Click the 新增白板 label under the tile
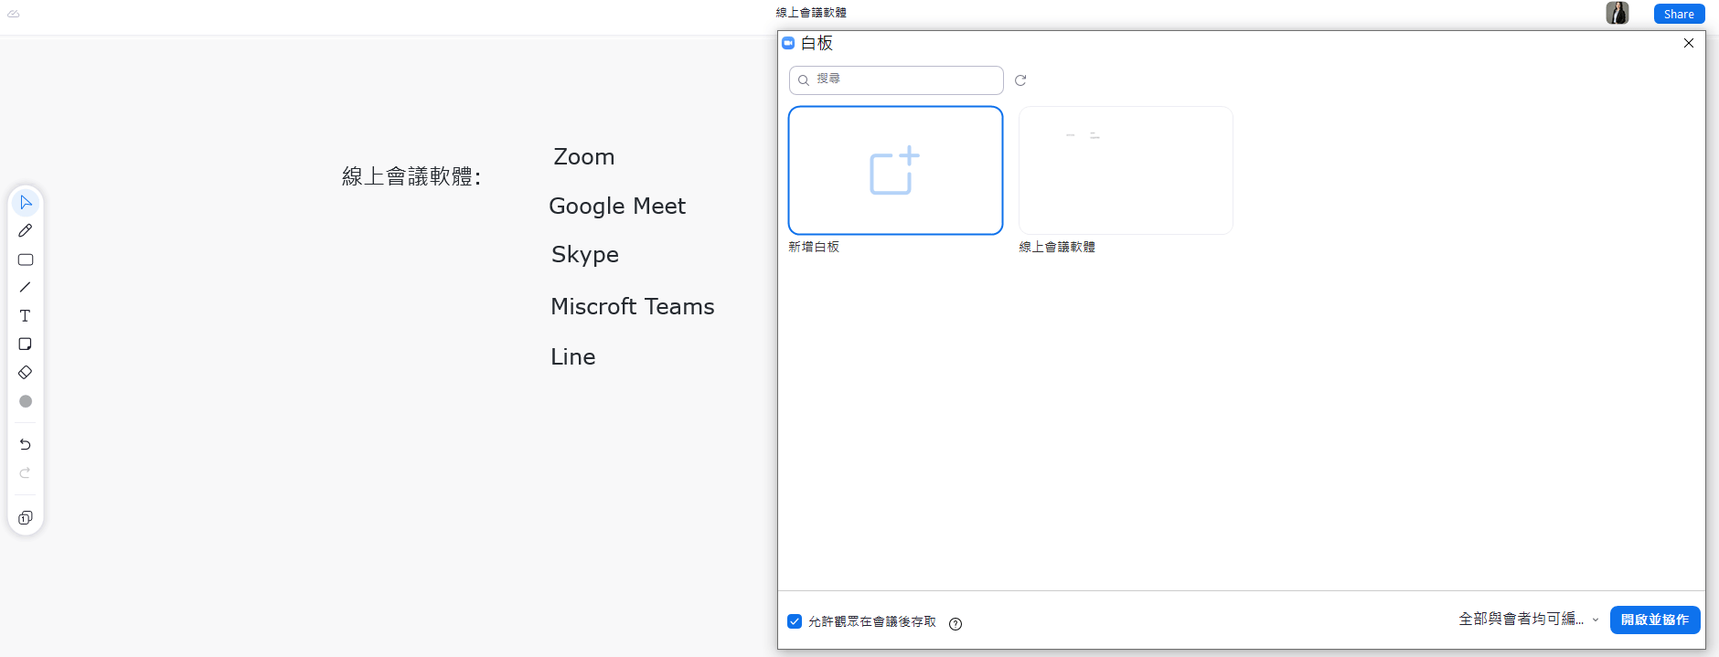Viewport: 1719px width, 657px height. click(814, 247)
